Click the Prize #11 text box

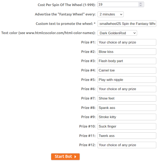pos(127,136)
